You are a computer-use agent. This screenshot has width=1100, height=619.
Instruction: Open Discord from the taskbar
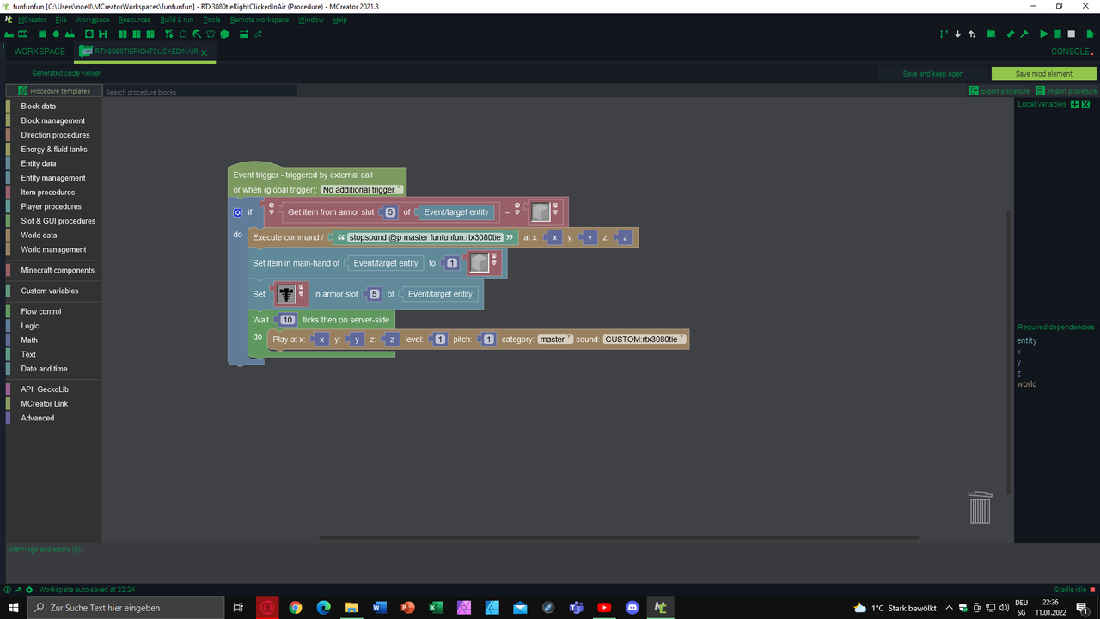(632, 607)
